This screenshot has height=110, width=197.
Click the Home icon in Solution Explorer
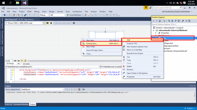point(160,21)
